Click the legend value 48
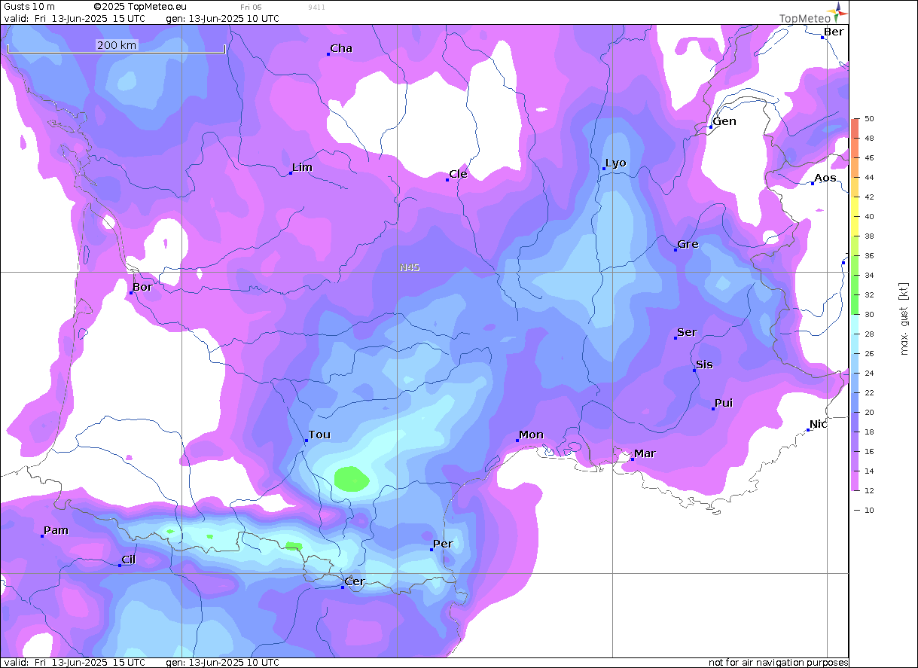The height and width of the screenshot is (668, 918). point(869,139)
